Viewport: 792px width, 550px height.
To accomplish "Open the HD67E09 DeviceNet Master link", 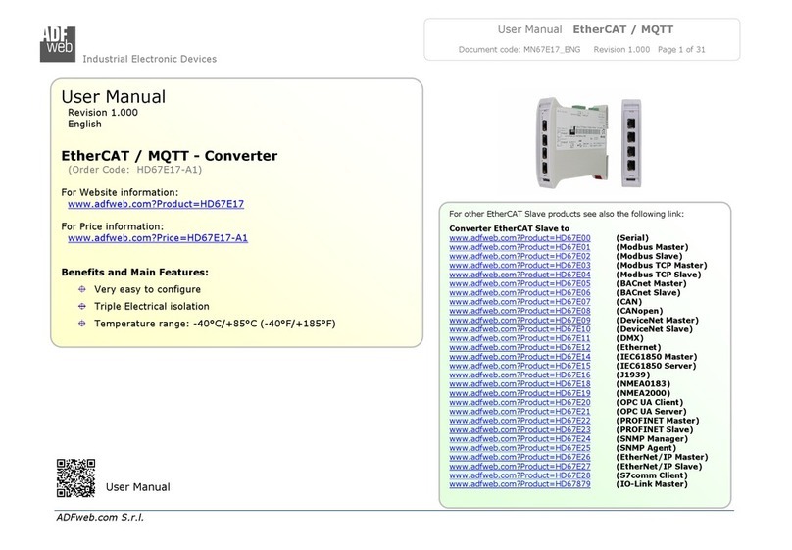I will (520, 320).
